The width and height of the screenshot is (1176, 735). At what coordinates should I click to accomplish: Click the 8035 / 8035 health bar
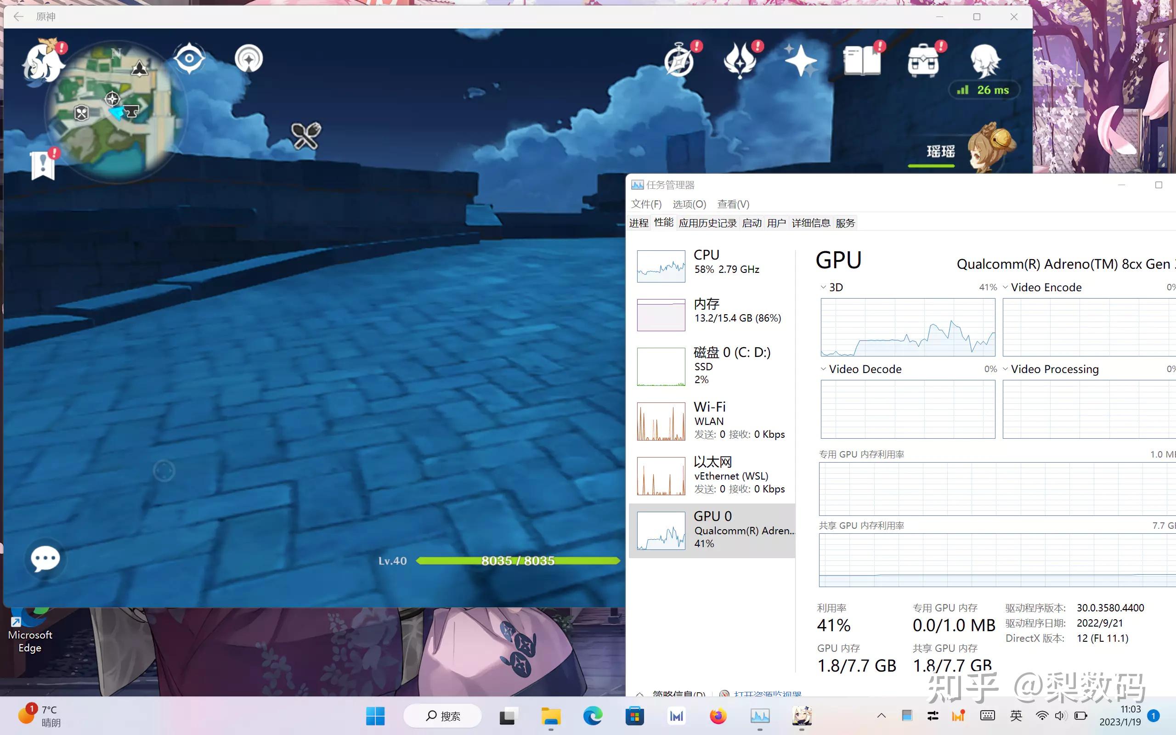point(518,560)
